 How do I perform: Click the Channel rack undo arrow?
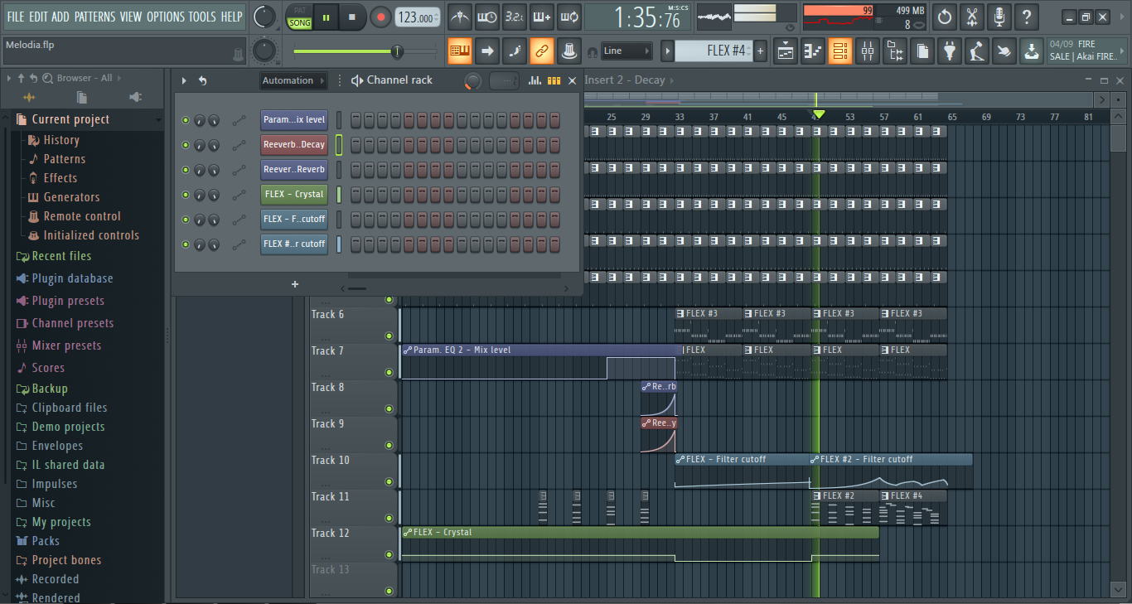(202, 80)
